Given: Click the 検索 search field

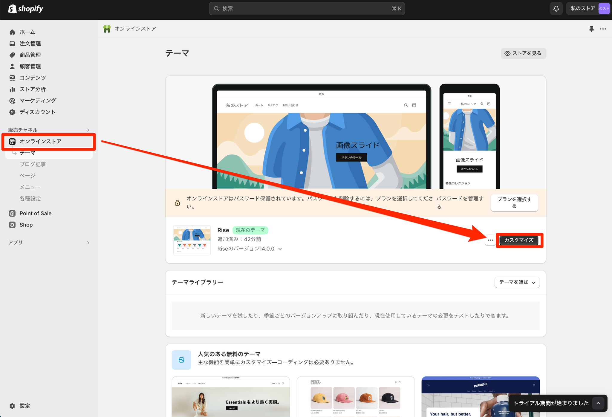Looking at the screenshot, I should pos(307,9).
